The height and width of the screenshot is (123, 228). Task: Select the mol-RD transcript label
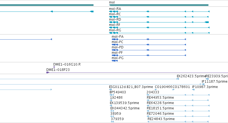(x=115, y=20)
